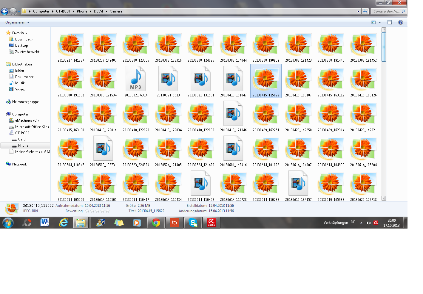Open the address bar history dropdown
Image resolution: width=423 pixels, height=294 pixels.
(x=358, y=11)
